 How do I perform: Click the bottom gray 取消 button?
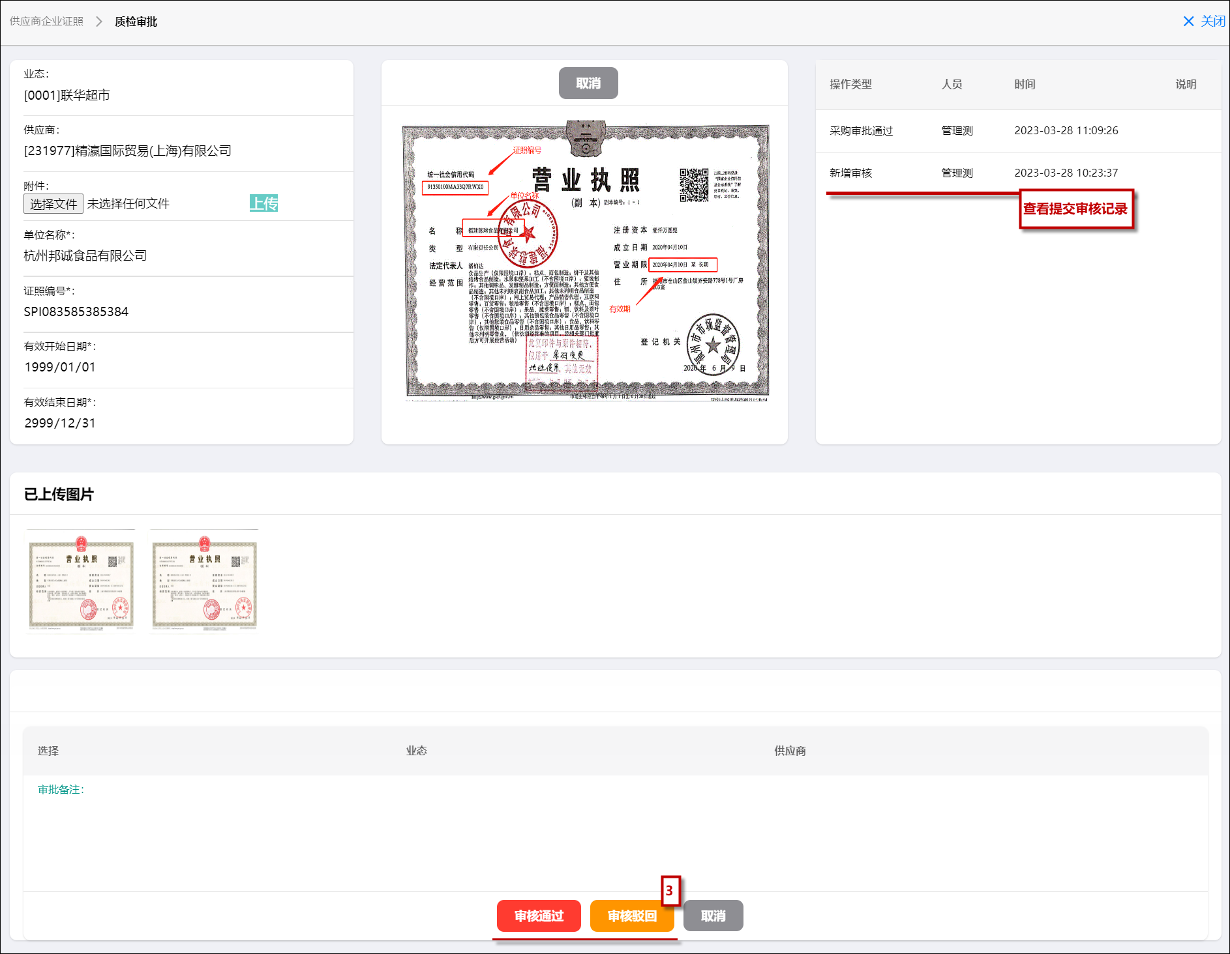pos(713,916)
